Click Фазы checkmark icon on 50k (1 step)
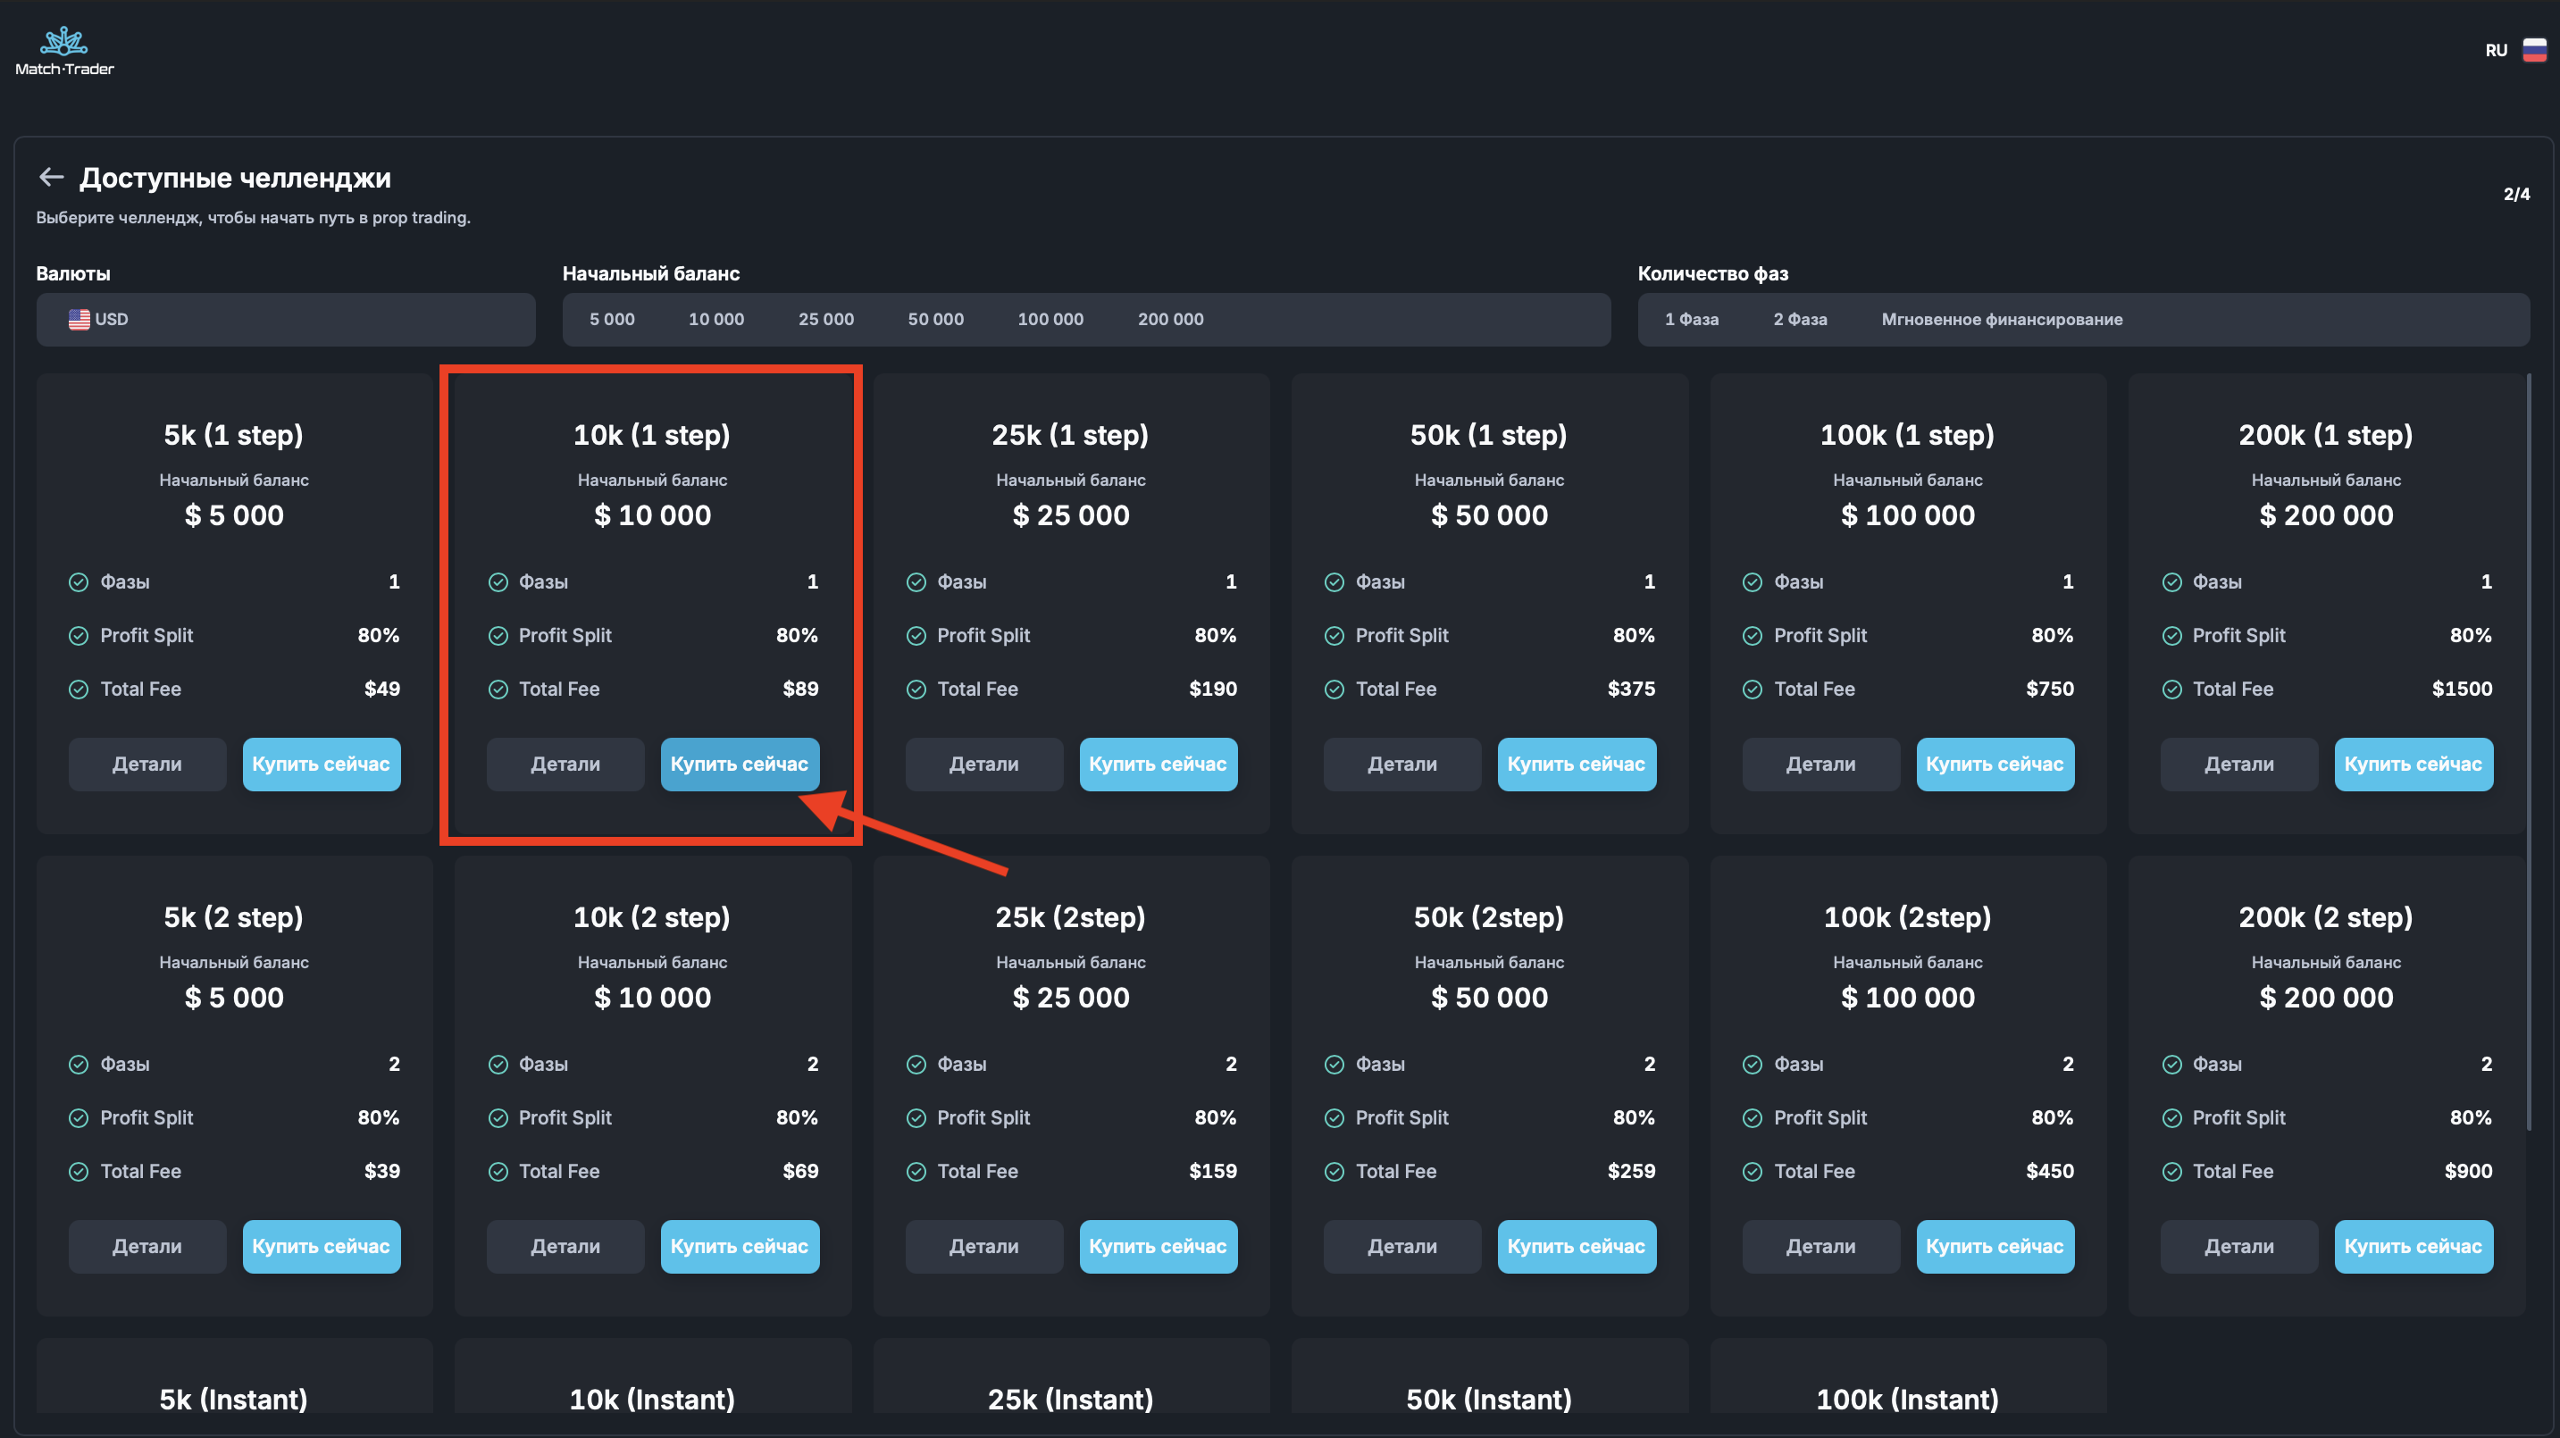The image size is (2560, 1438). (x=1334, y=582)
